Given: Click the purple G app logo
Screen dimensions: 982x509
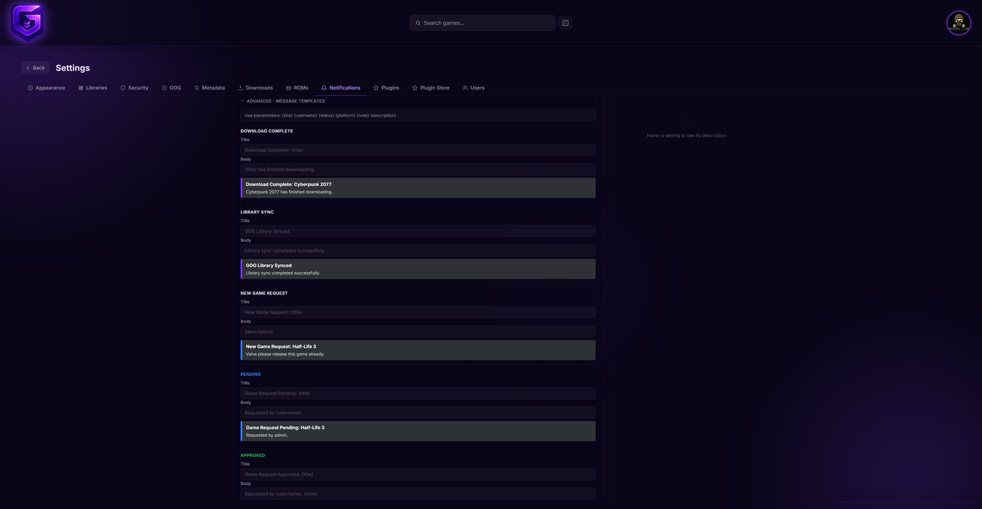Looking at the screenshot, I should pos(27,23).
